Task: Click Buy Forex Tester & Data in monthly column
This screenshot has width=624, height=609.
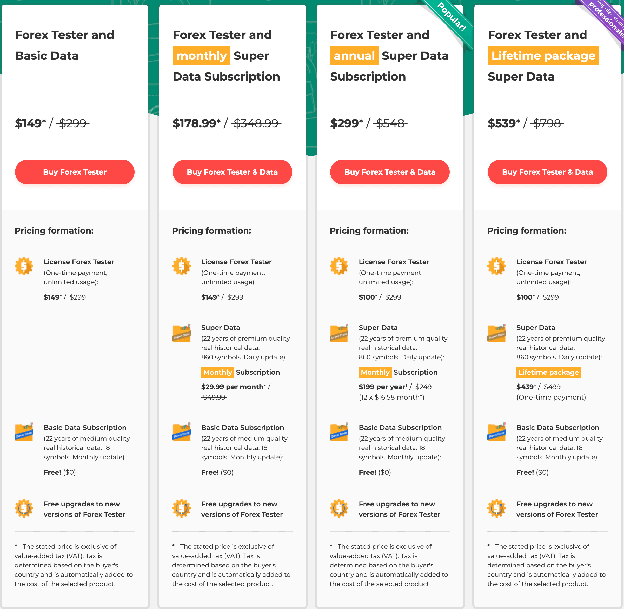Action: [232, 172]
